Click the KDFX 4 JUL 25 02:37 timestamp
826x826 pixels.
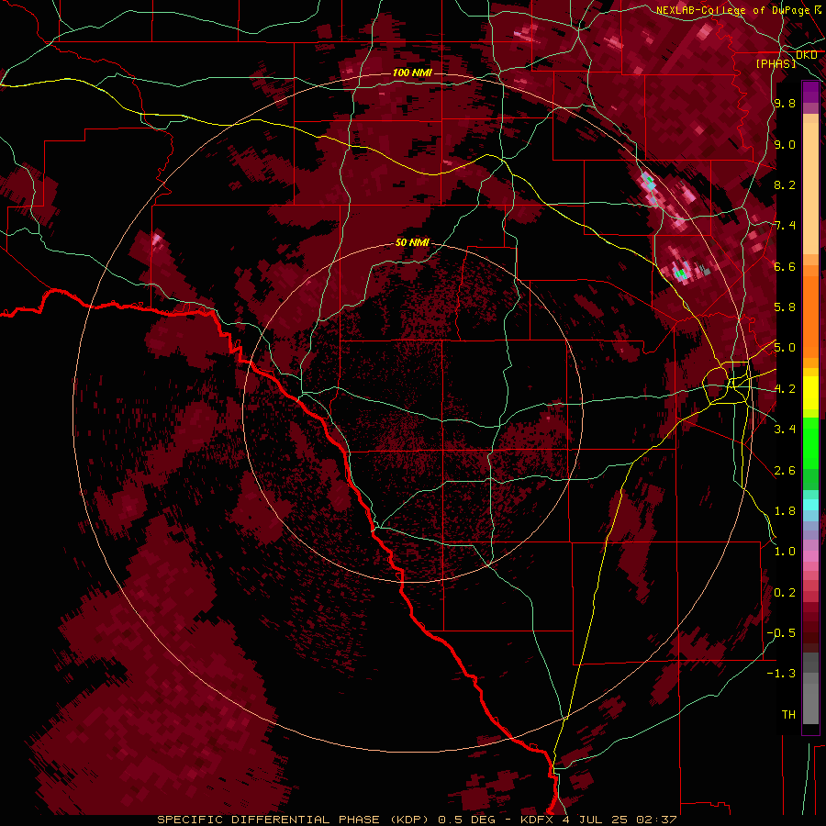[598, 820]
